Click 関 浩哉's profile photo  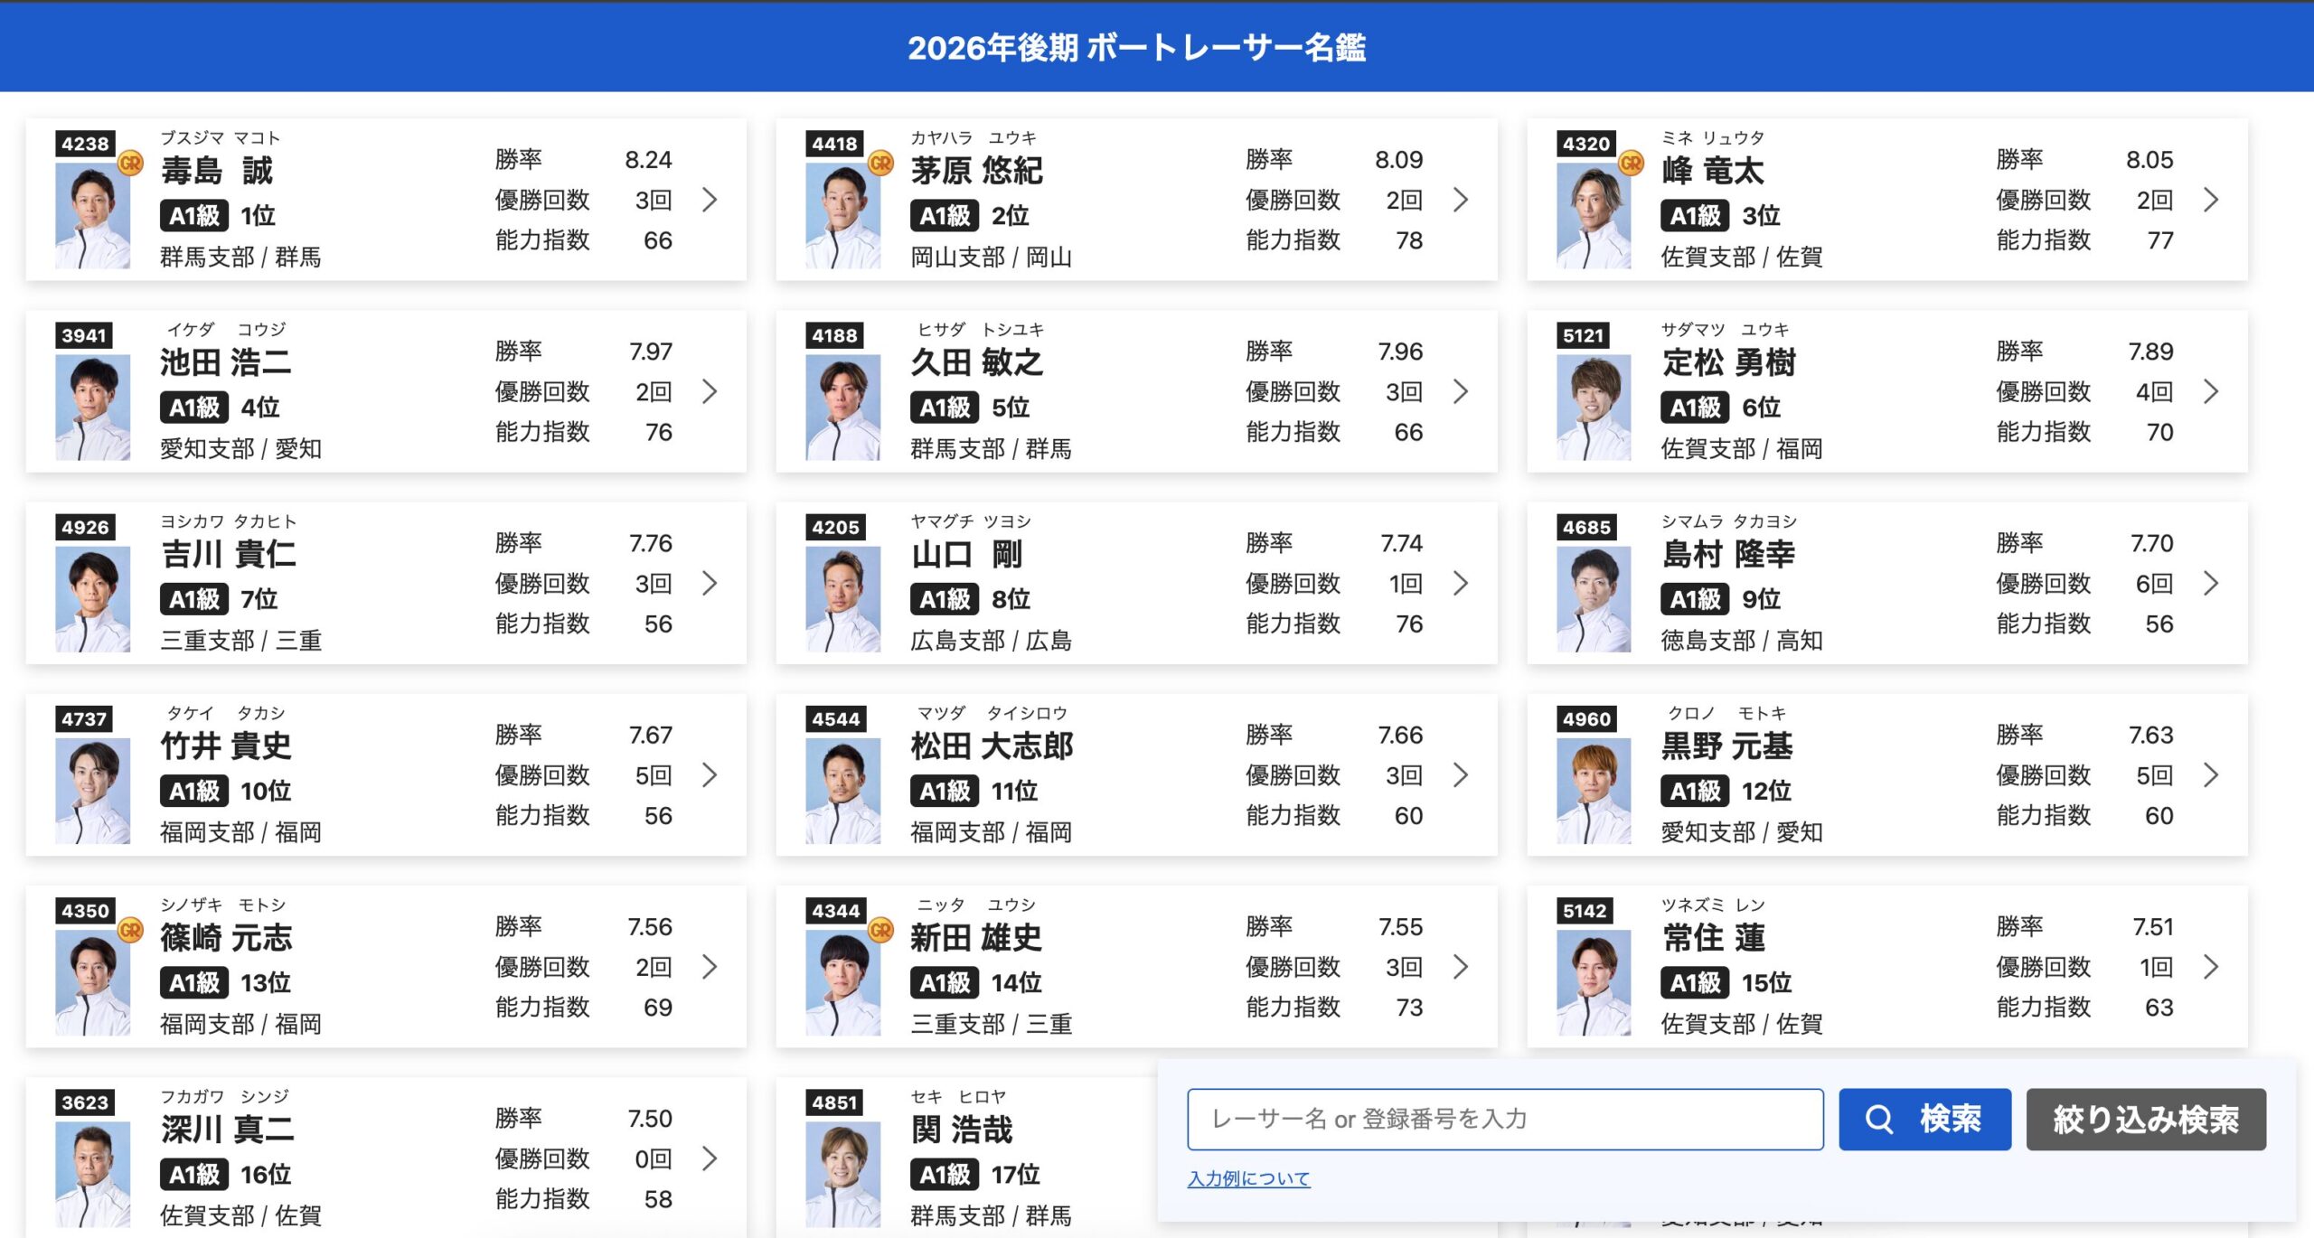[842, 1174]
